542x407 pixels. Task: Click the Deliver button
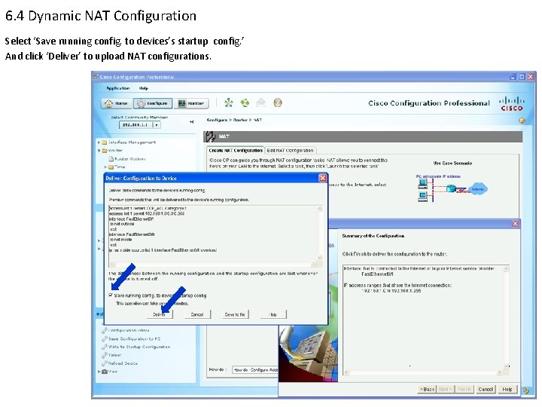click(x=159, y=314)
